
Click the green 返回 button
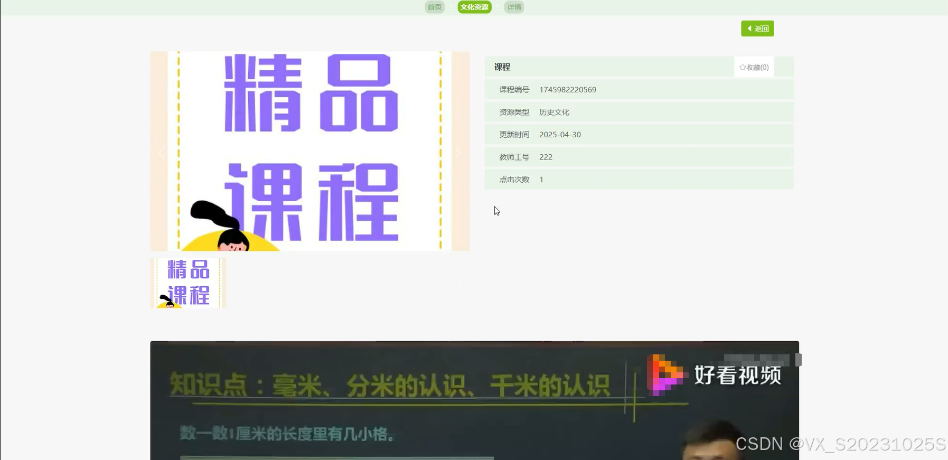757,29
